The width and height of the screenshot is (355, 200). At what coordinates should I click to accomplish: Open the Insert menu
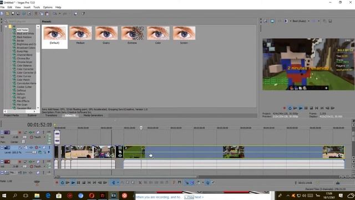tap(27, 7)
